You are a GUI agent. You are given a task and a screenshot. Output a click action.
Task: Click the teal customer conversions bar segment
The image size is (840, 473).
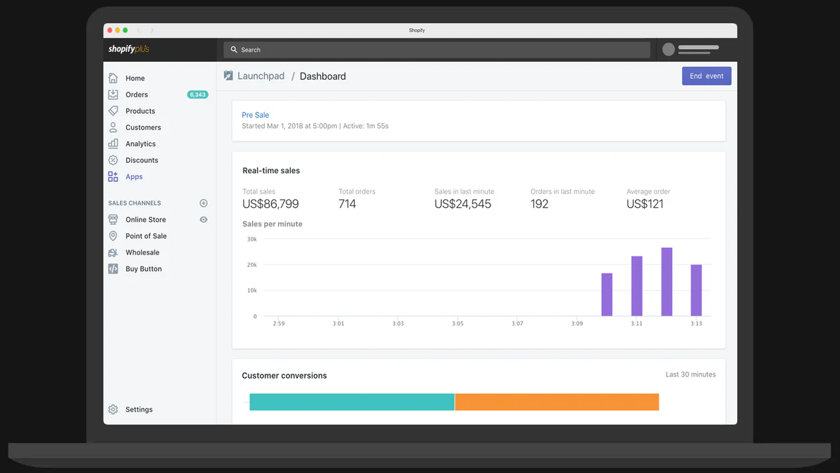pyautogui.click(x=352, y=402)
